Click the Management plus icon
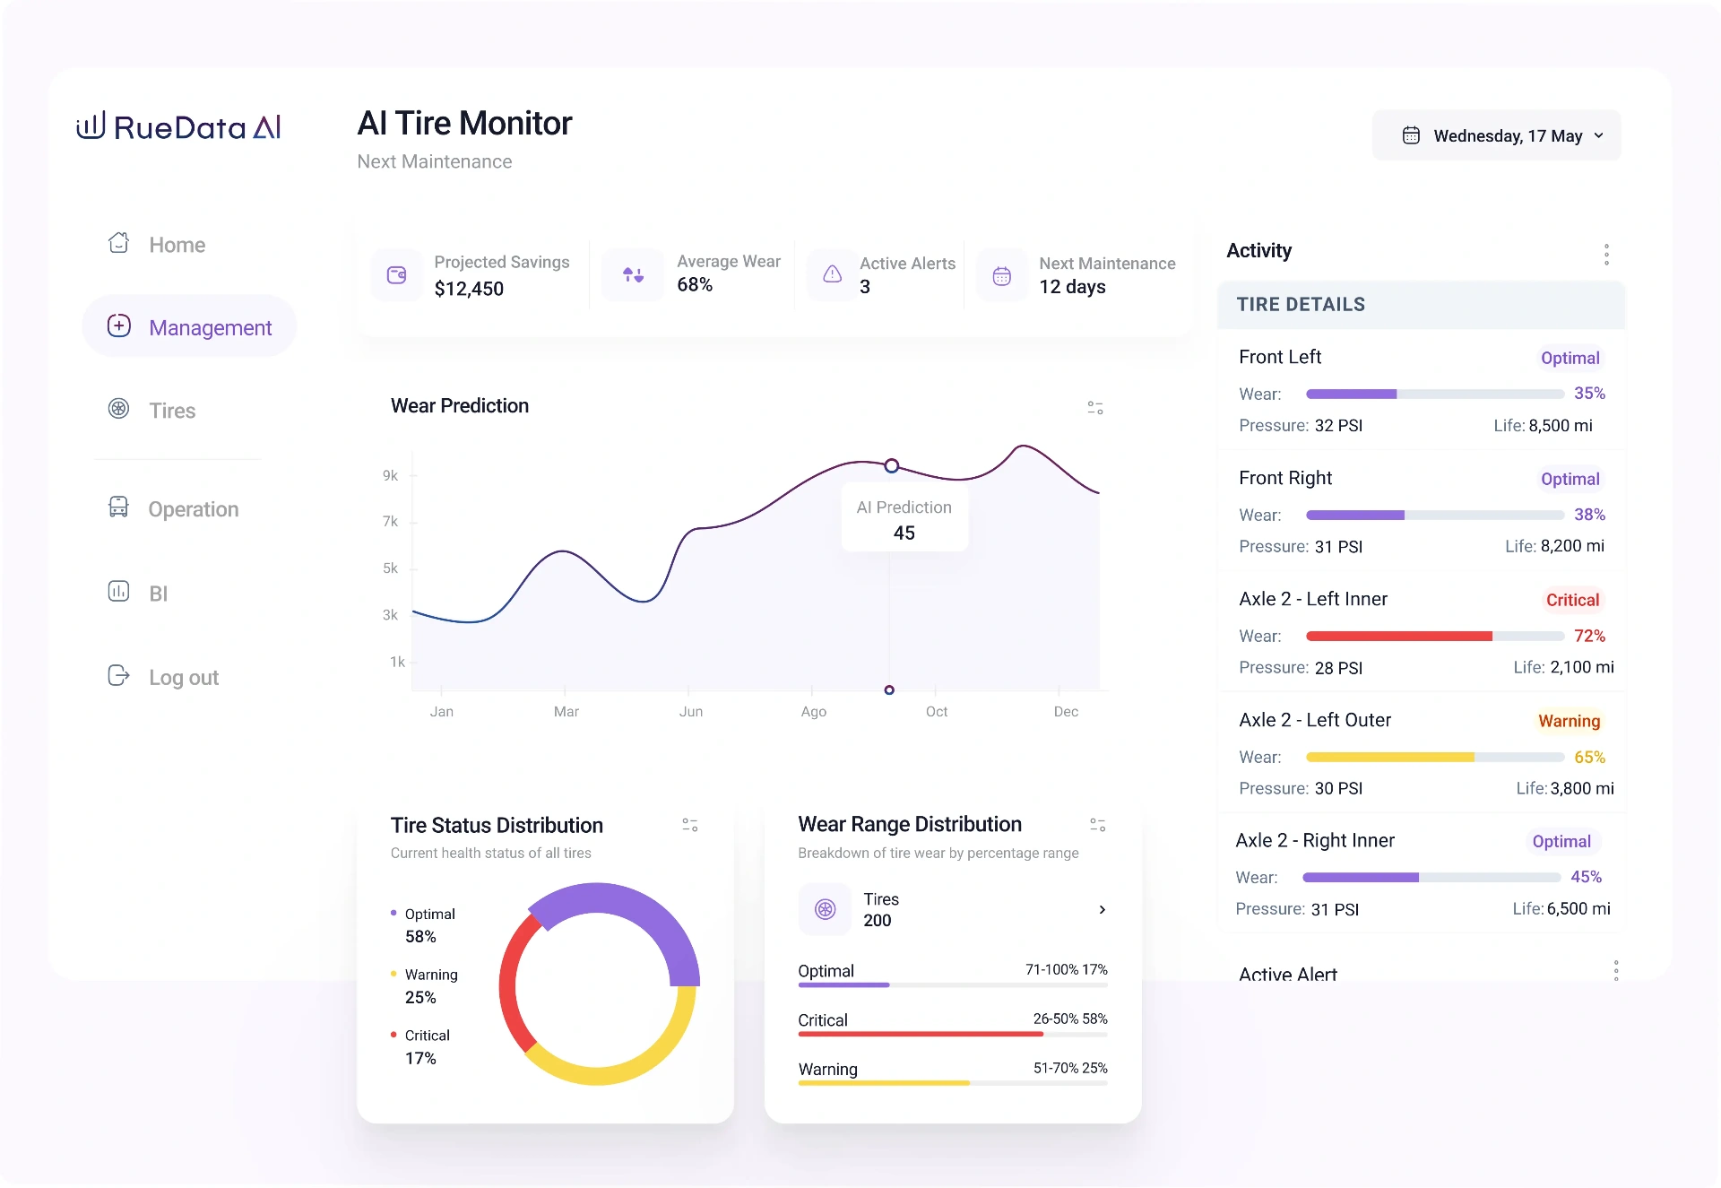Screen dimensions: 1721x1188 [119, 326]
